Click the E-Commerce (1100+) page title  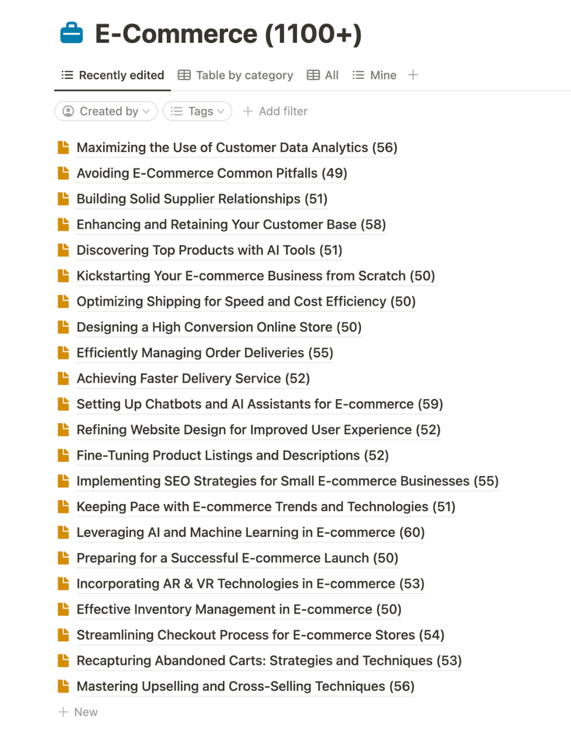coord(228,34)
